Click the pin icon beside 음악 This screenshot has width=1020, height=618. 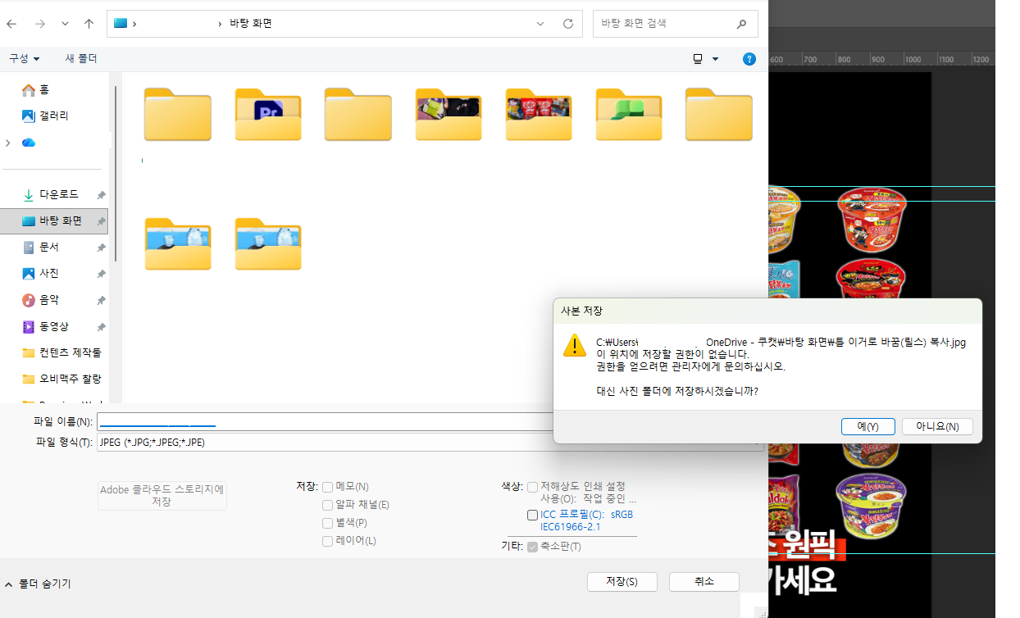101,300
